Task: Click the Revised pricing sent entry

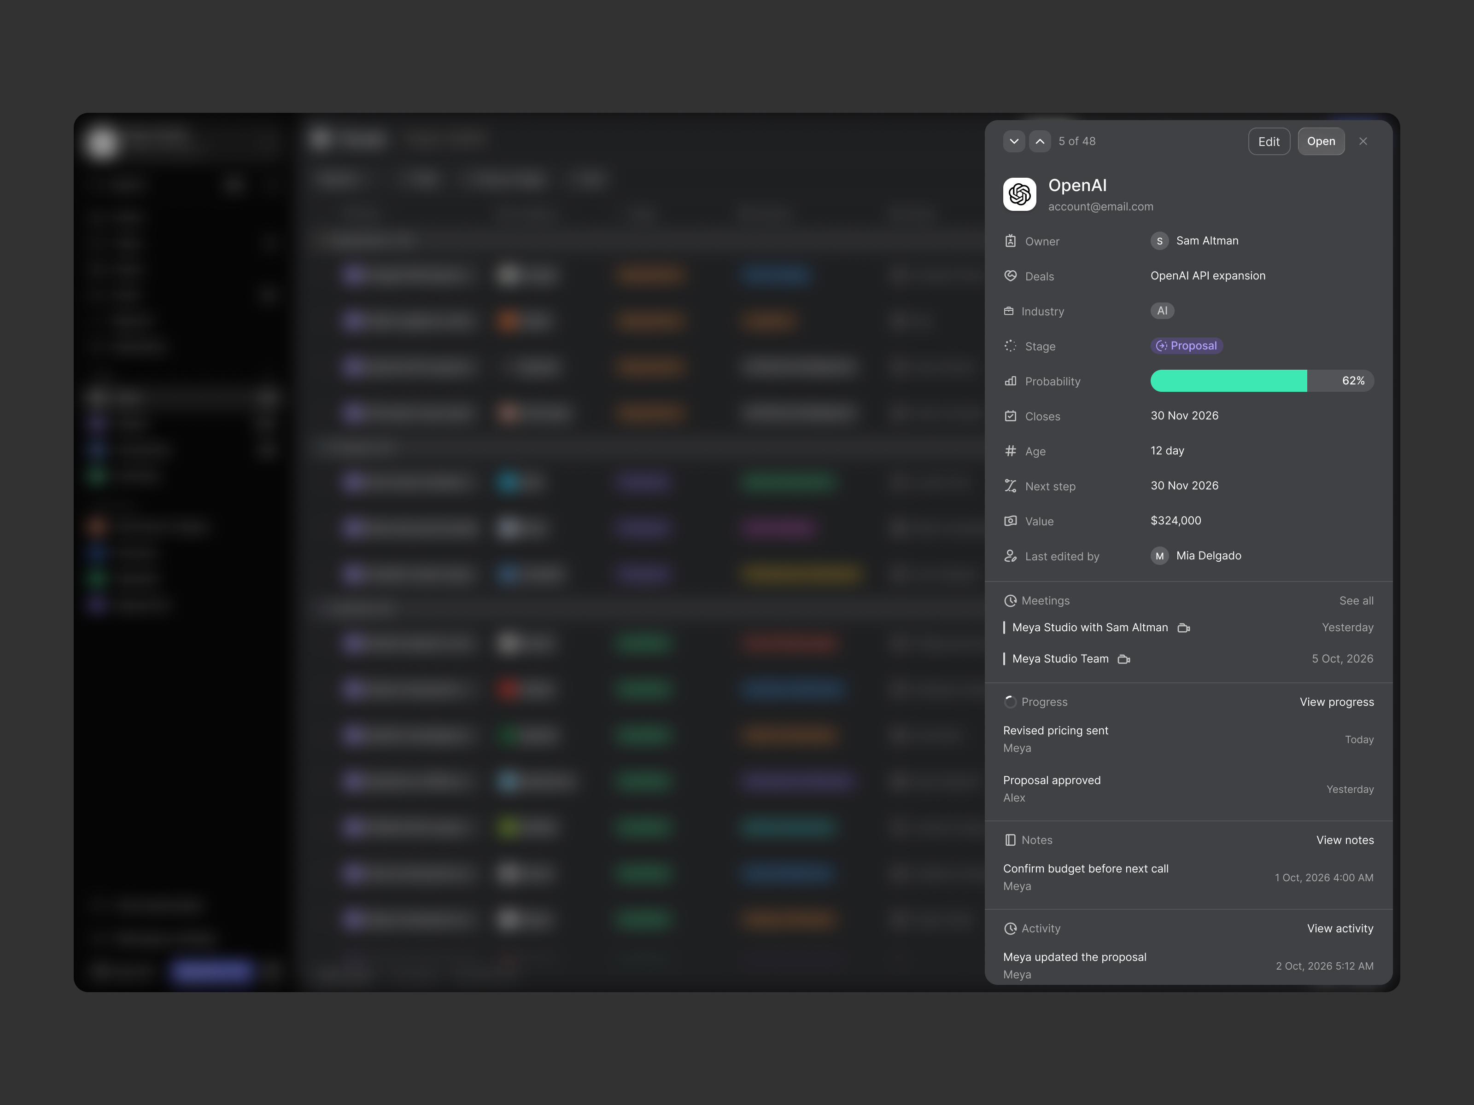Action: 1188,739
